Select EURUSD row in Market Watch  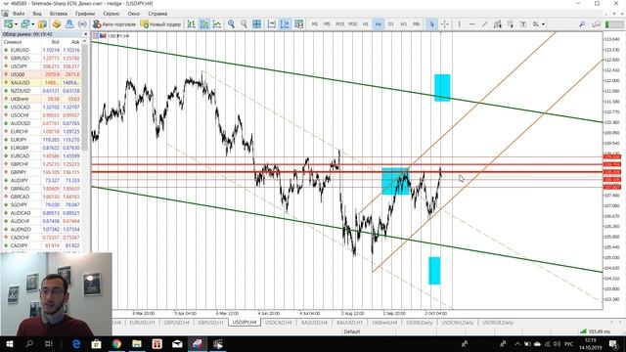tap(41, 50)
